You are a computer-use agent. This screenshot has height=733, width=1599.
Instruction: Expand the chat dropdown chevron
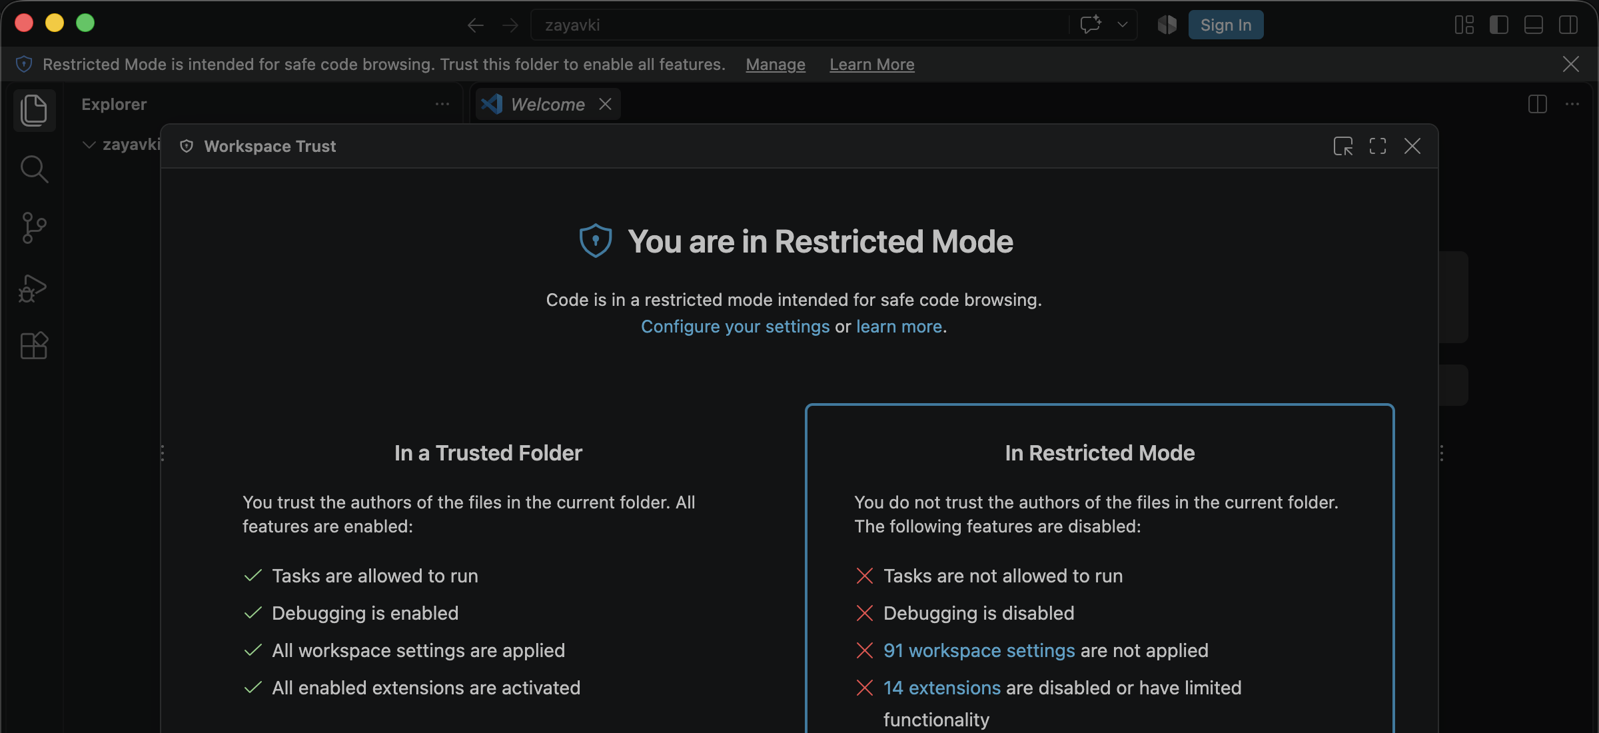point(1123,25)
